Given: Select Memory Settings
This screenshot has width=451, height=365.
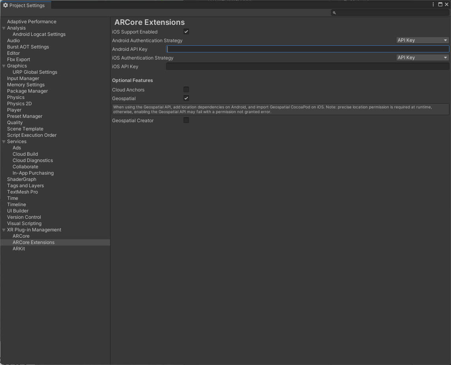Looking at the screenshot, I should [x=26, y=85].
